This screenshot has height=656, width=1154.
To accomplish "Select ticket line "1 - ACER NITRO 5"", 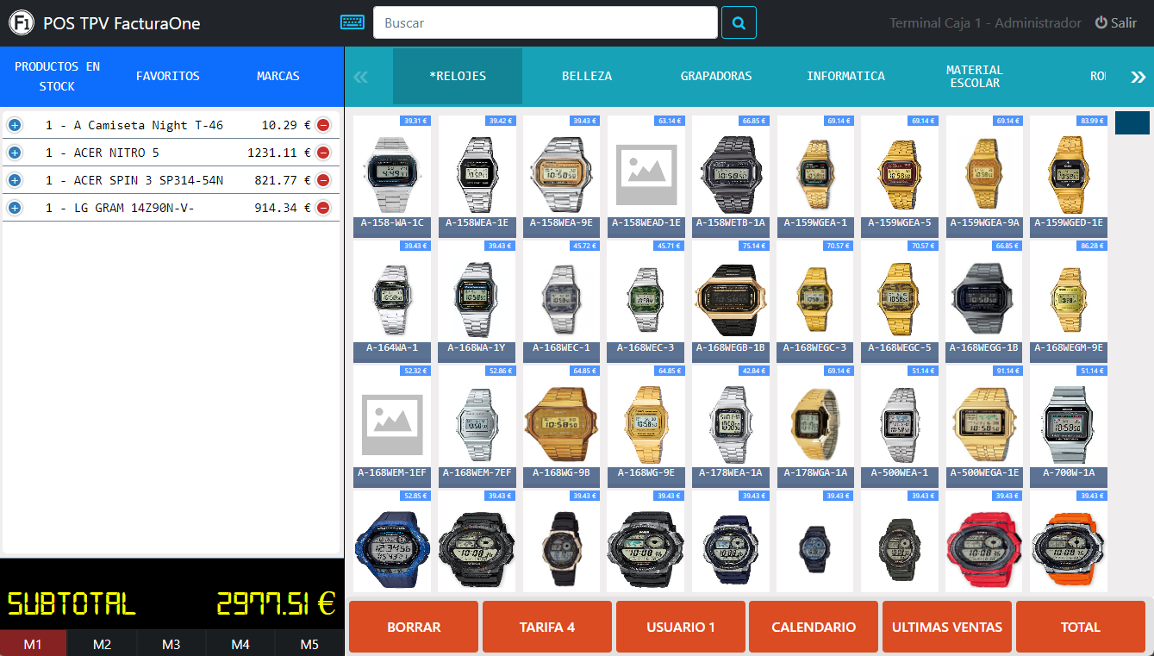I will [171, 153].
